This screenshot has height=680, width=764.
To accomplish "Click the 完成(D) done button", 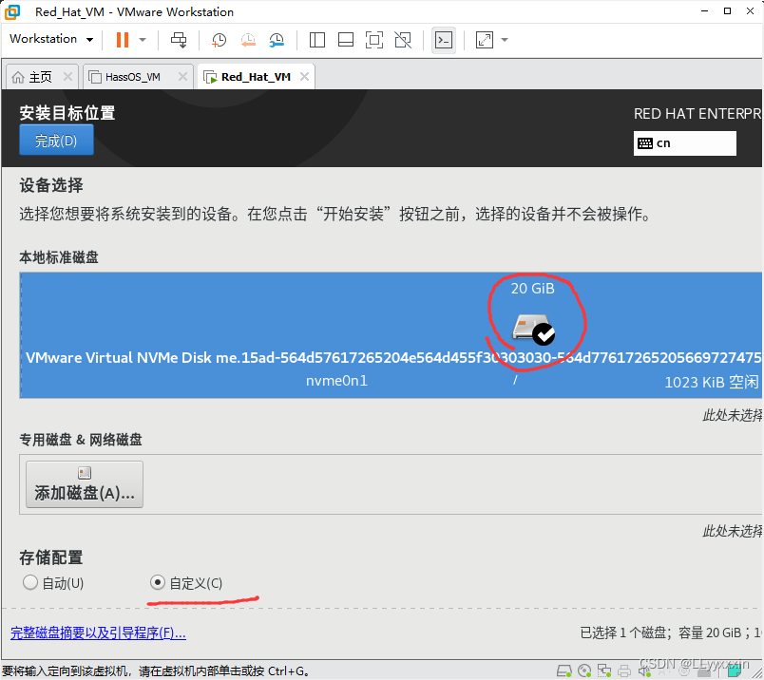I will 56,141.
